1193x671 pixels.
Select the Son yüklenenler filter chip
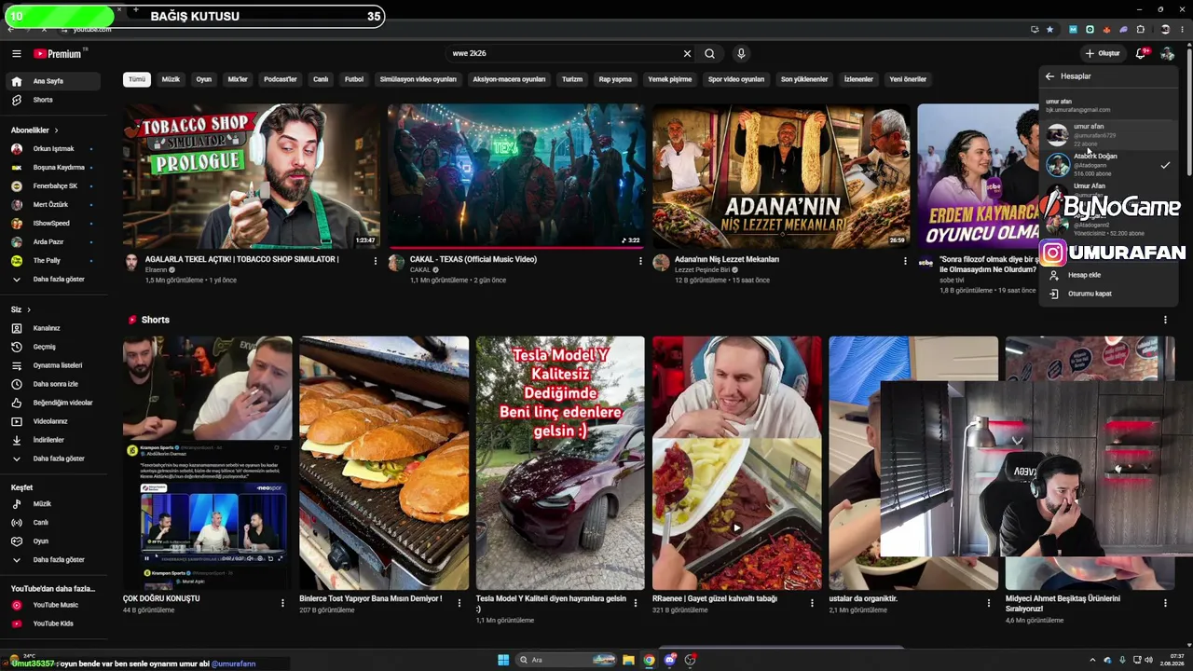coord(804,79)
